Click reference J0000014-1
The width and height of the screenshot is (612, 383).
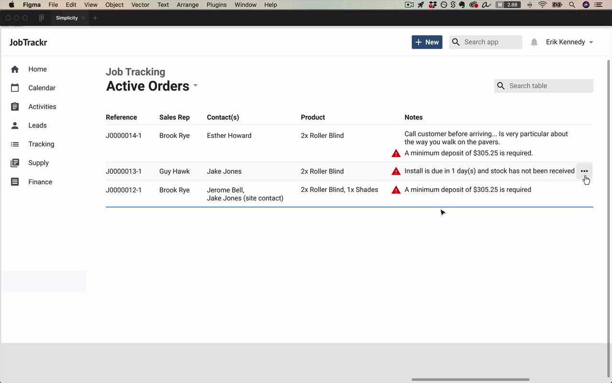click(x=124, y=135)
